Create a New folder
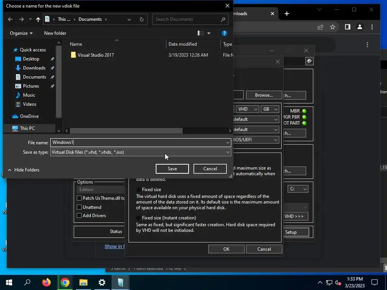This screenshot has height=290, width=387. tap(55, 33)
